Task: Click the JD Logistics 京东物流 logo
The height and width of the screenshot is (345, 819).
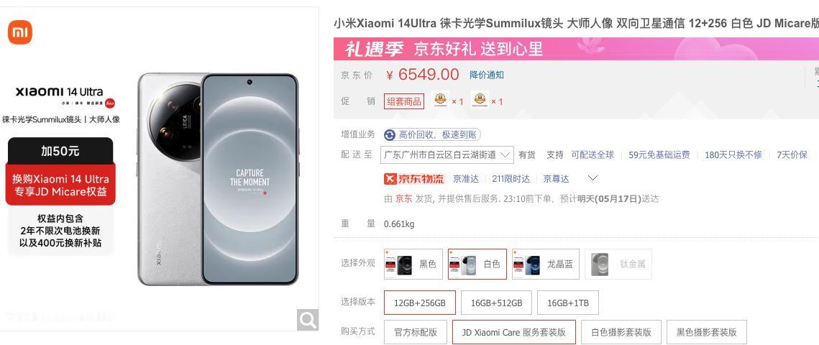Action: tap(414, 179)
